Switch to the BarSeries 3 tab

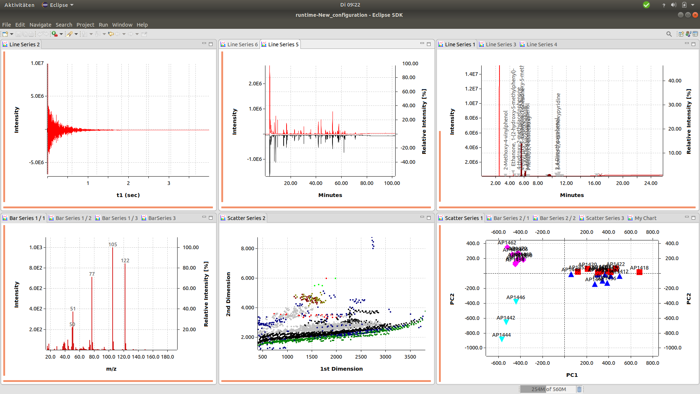tap(159, 218)
